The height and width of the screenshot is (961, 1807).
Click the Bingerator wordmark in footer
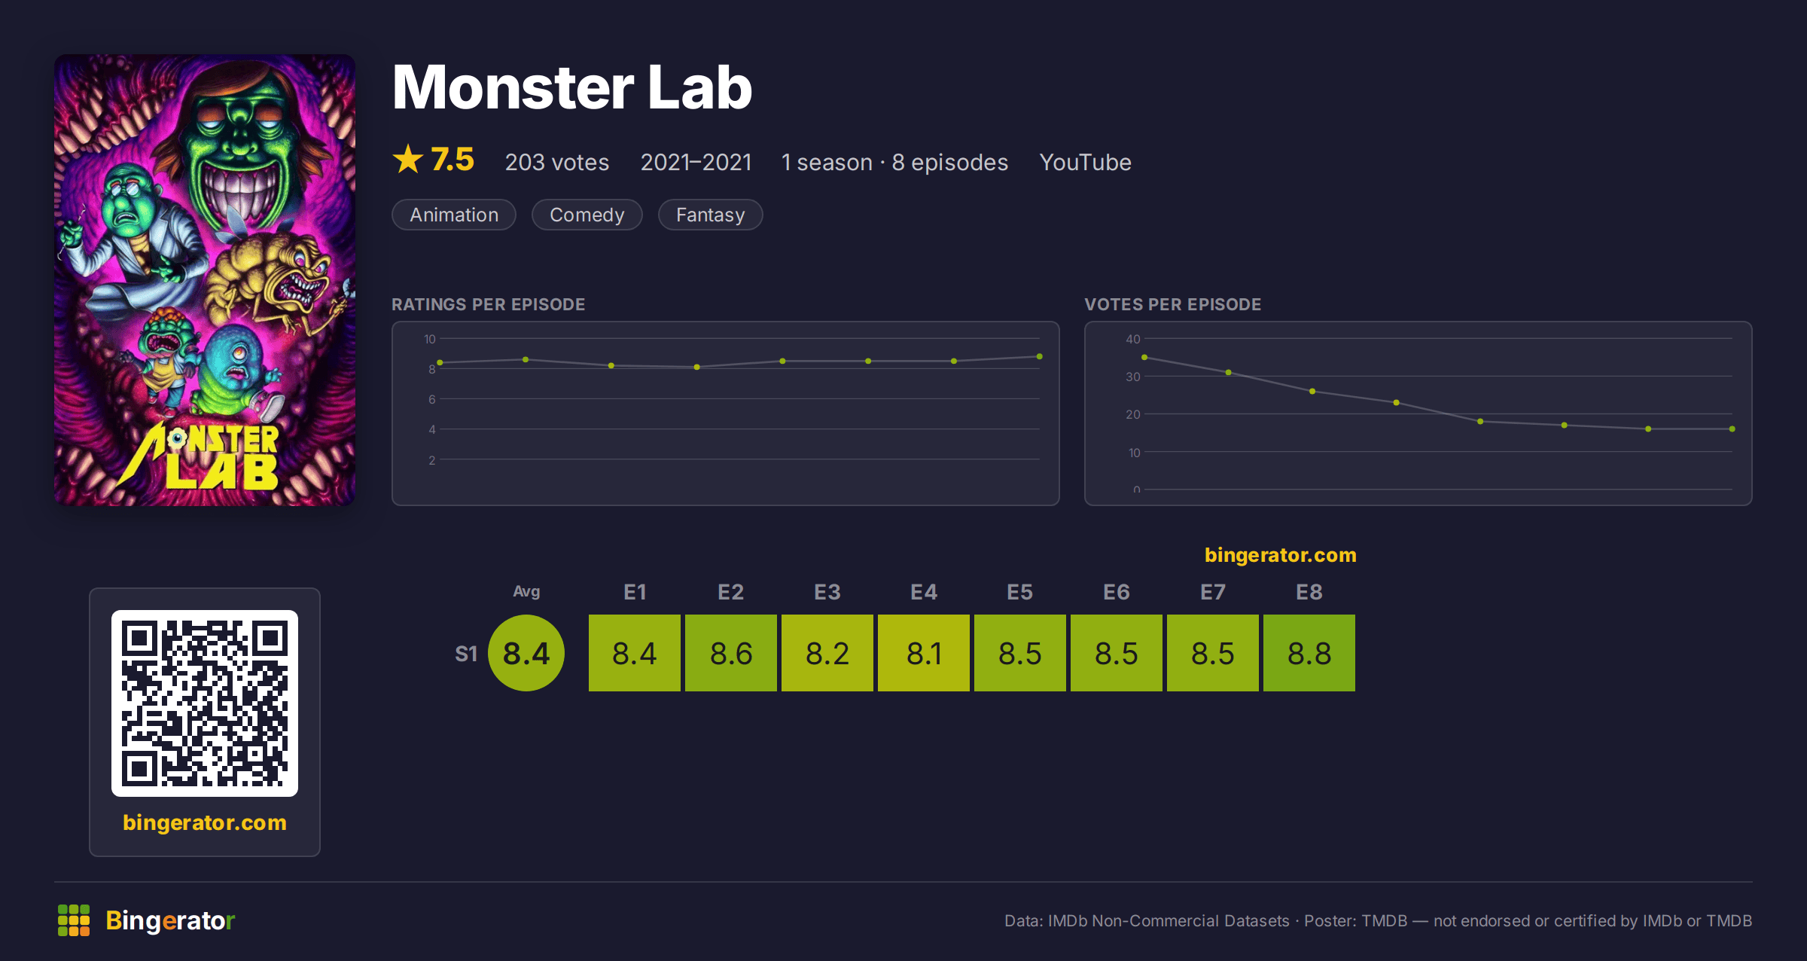pos(170,920)
